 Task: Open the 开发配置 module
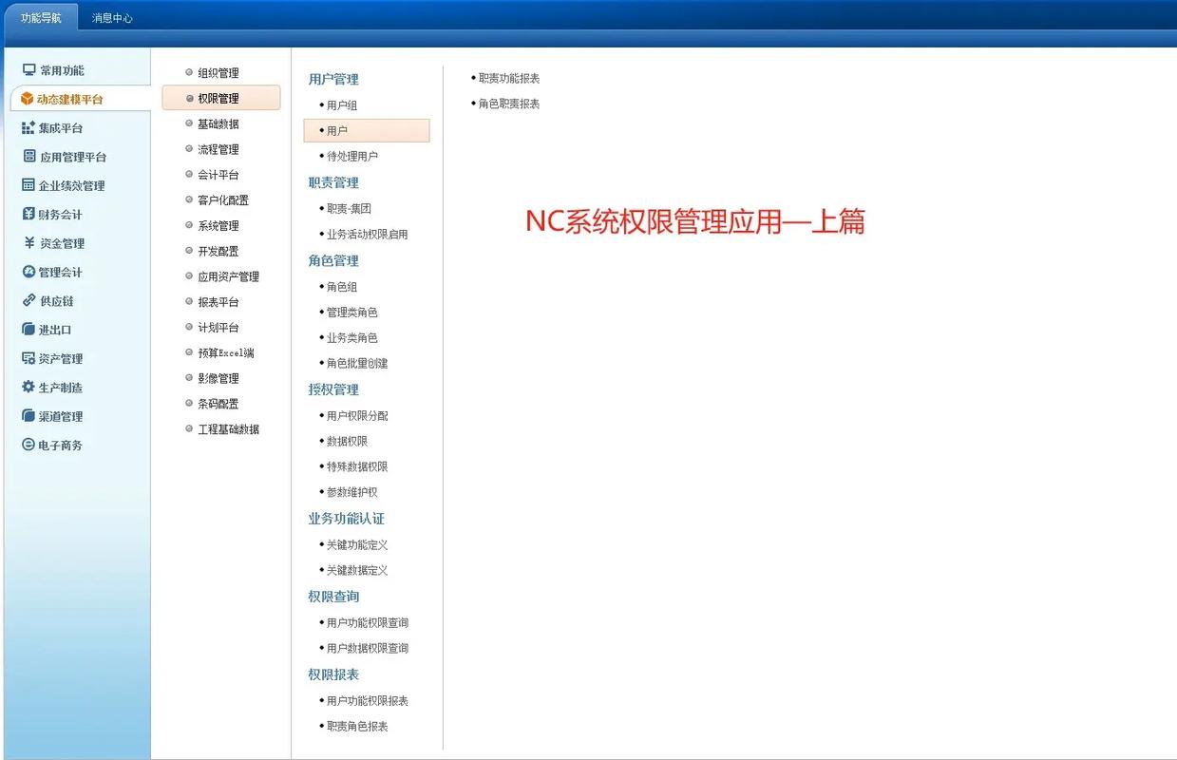218,251
